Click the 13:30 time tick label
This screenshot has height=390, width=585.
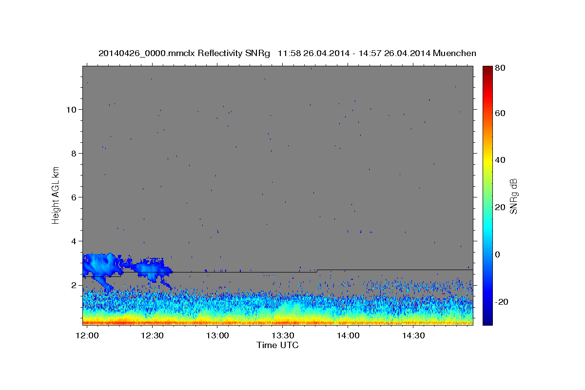click(283, 336)
